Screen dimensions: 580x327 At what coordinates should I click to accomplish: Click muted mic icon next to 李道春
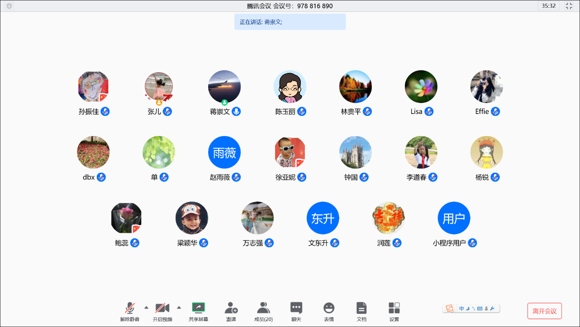tap(433, 177)
